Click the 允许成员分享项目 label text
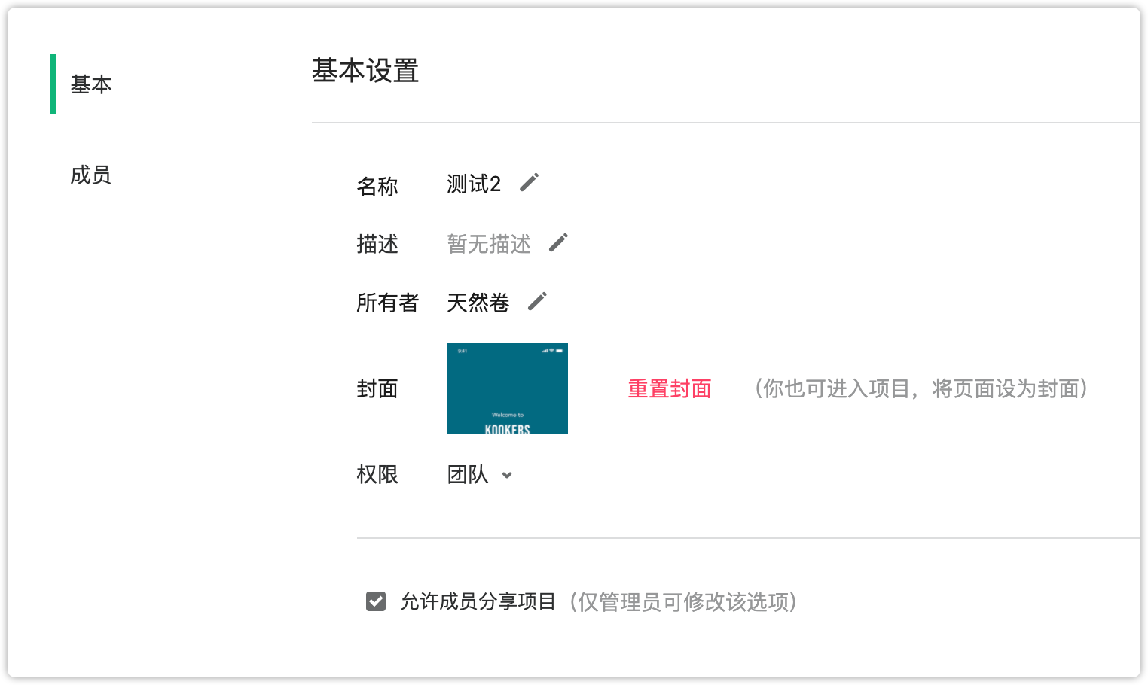 (478, 602)
